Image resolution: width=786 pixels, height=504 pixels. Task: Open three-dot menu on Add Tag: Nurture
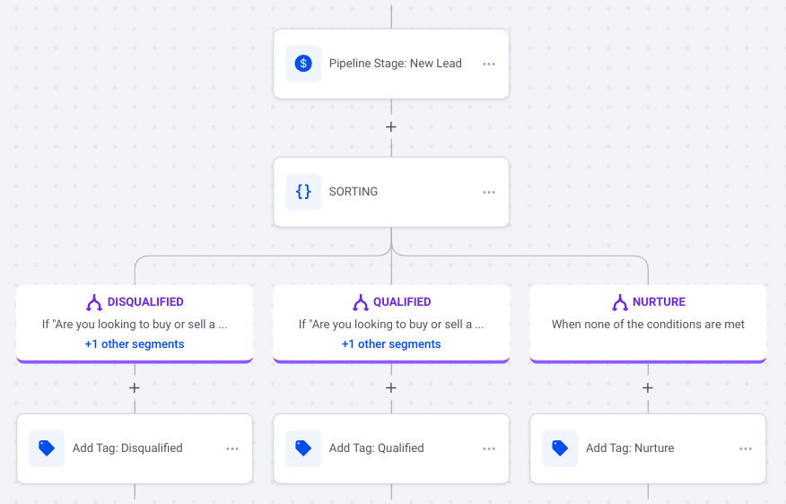(x=746, y=448)
